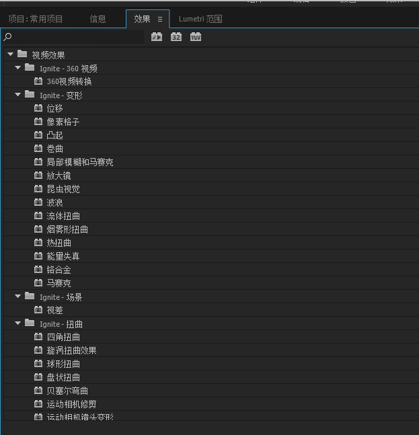419x435 pixels.
Task: Click the 像素格子 effect icon
Action: pos(38,122)
